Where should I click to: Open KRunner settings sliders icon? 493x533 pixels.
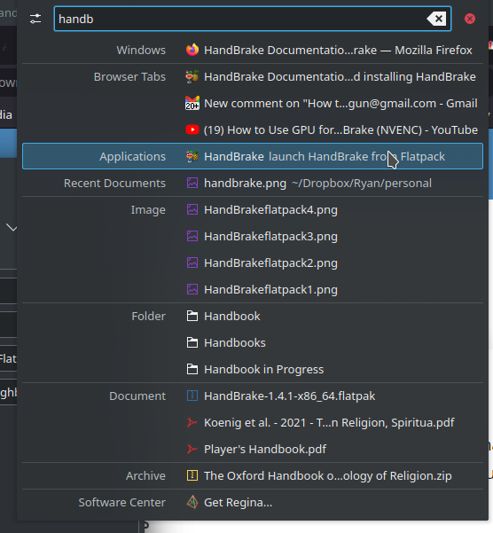click(35, 19)
